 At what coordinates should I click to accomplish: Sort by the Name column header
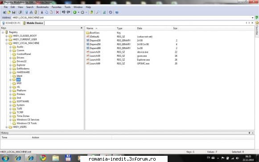(x=100, y=28)
